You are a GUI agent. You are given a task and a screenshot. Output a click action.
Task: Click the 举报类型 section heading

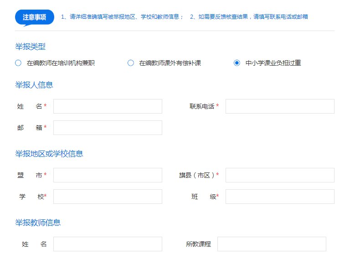pos(30,47)
